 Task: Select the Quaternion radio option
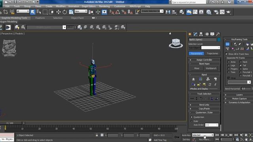pyautogui.click(x=191, y=117)
